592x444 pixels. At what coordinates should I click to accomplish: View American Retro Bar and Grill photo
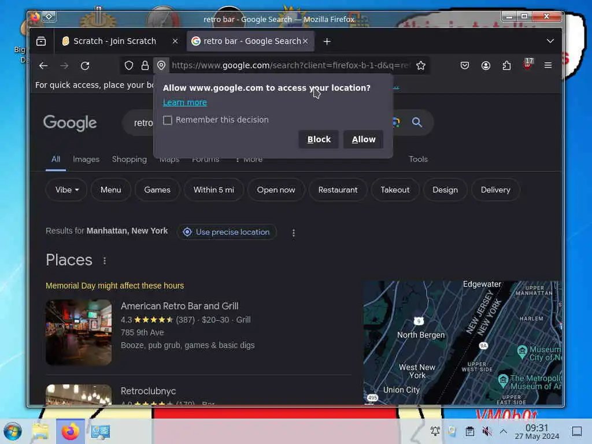[x=79, y=332]
